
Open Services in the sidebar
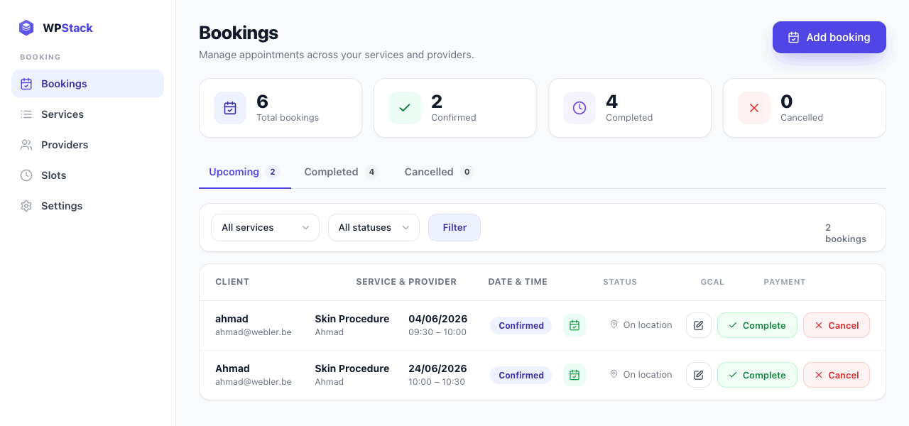click(x=87, y=114)
